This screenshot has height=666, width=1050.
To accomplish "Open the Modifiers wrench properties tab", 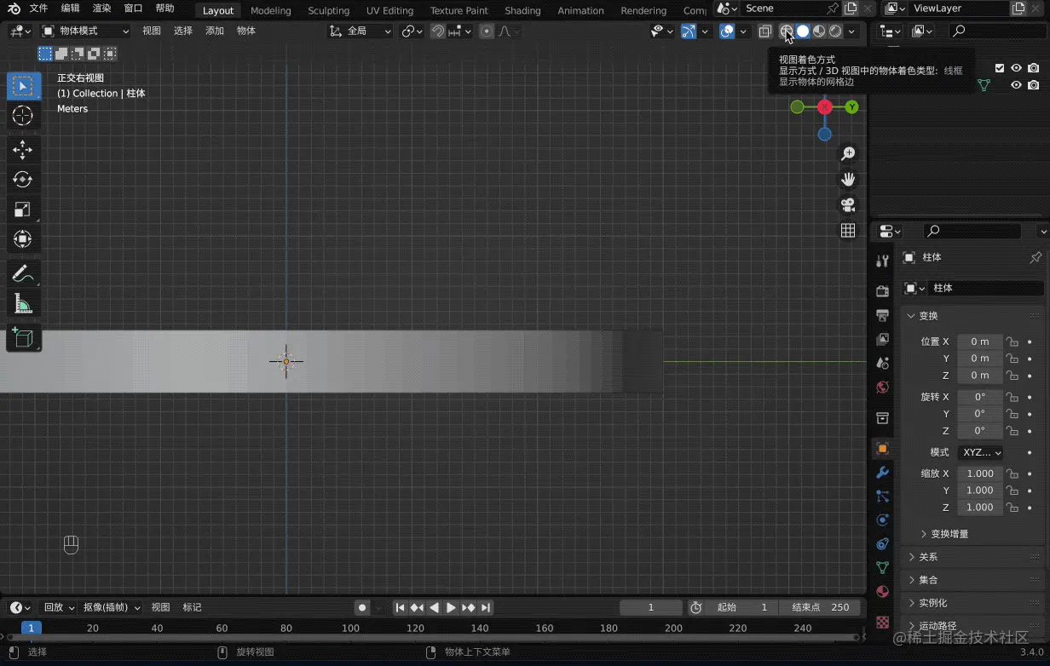I will tap(882, 472).
